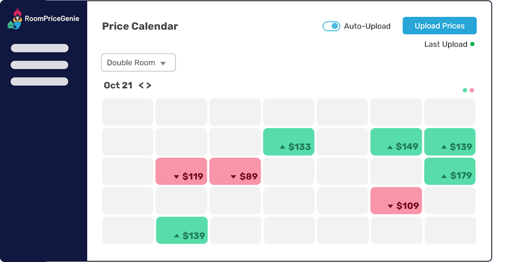Select the first sidebar menu item
The image size is (514, 262).
click(39, 48)
